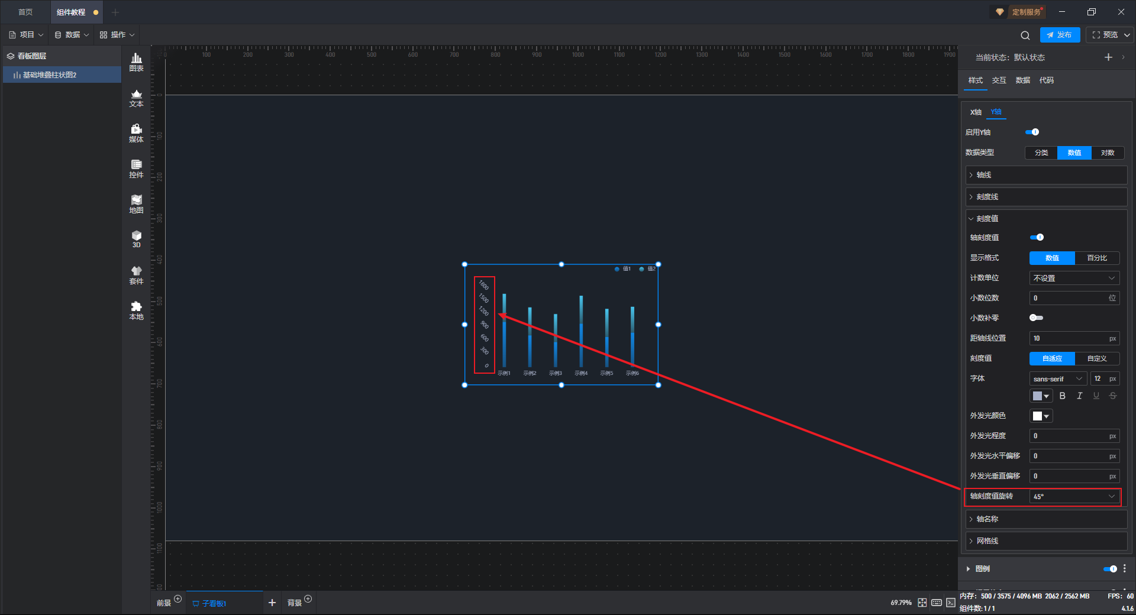The height and width of the screenshot is (615, 1136).
Task: Set tick values to 自适应
Action: [1052, 358]
